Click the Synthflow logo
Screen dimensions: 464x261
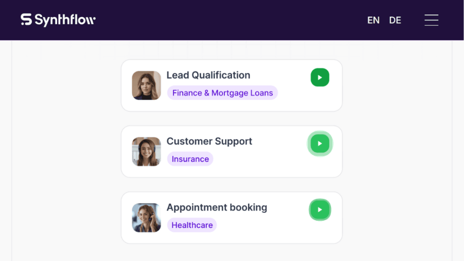pos(58,20)
